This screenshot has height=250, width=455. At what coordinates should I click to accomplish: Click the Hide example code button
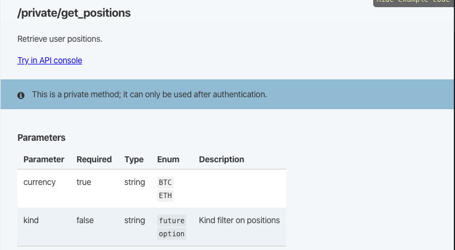pyautogui.click(x=413, y=2)
